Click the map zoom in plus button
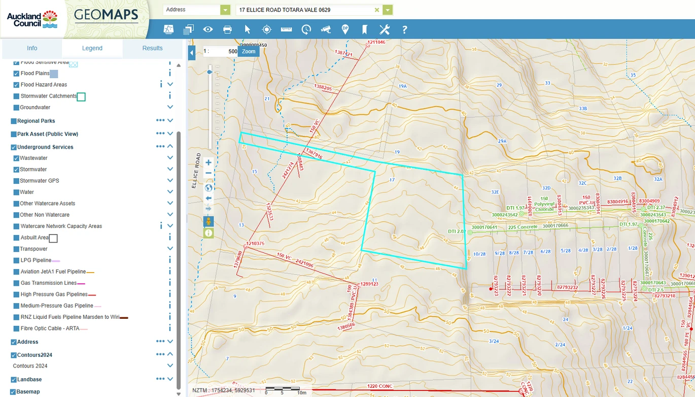 [208, 162]
